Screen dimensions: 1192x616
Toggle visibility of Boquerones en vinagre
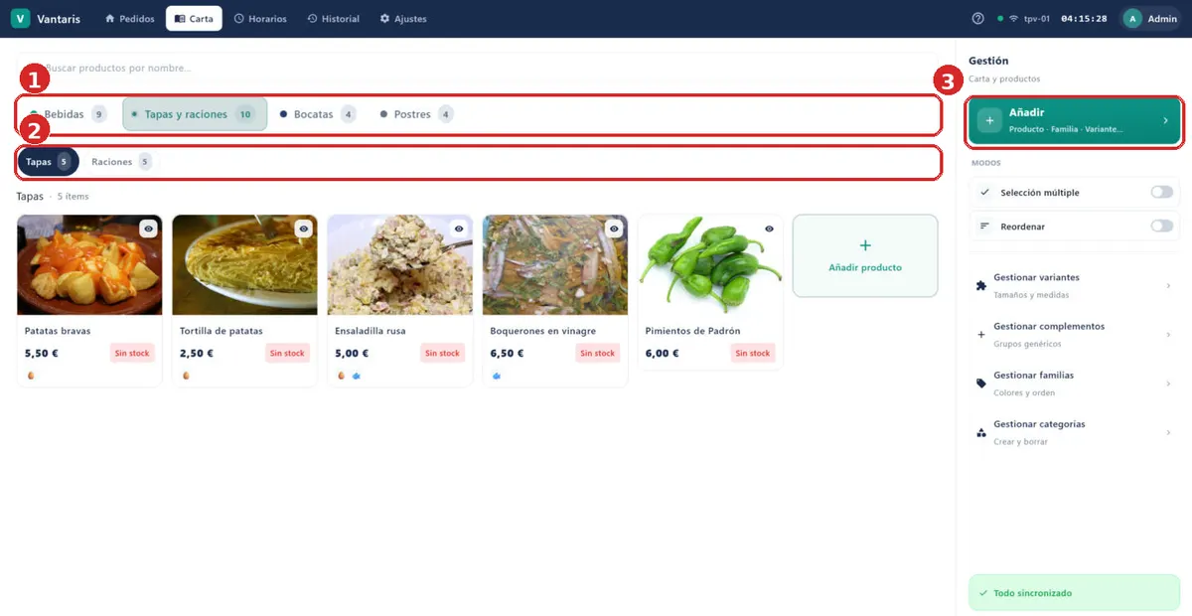click(x=614, y=229)
